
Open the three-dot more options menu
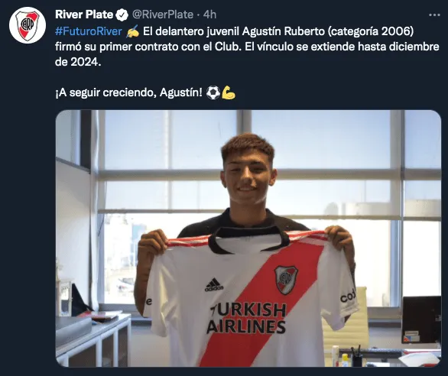pos(434,15)
